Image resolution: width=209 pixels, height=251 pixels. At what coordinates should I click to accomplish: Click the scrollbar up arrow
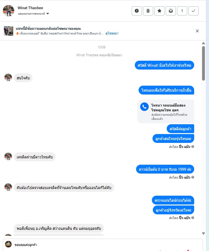point(203,43)
